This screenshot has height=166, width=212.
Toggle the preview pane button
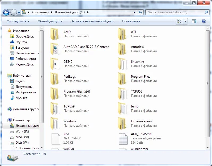point(194,21)
